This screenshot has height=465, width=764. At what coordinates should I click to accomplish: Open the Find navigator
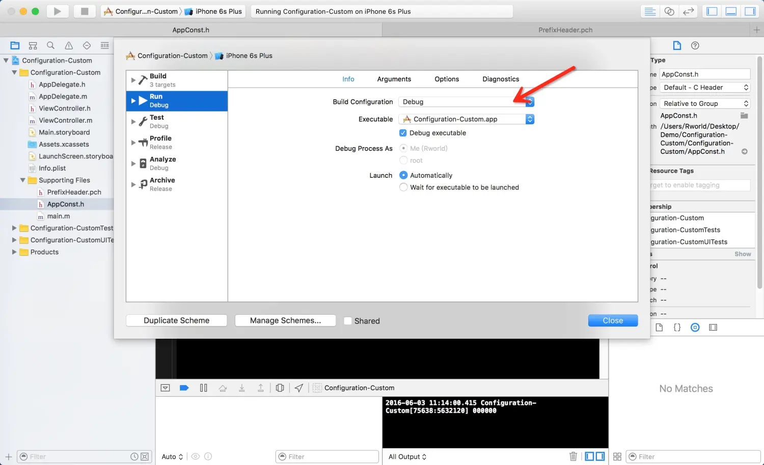coord(50,45)
